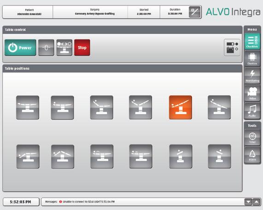Screen dimensions: 263x210
Task: Click the Table positions panel header
Action: [x=122, y=68]
